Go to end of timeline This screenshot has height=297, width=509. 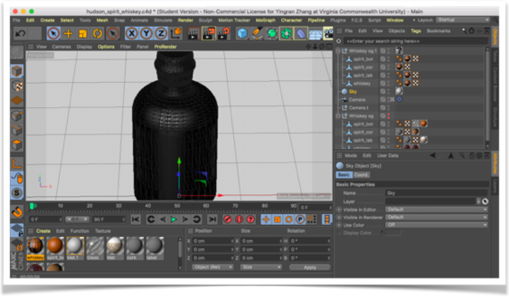tap(212, 220)
